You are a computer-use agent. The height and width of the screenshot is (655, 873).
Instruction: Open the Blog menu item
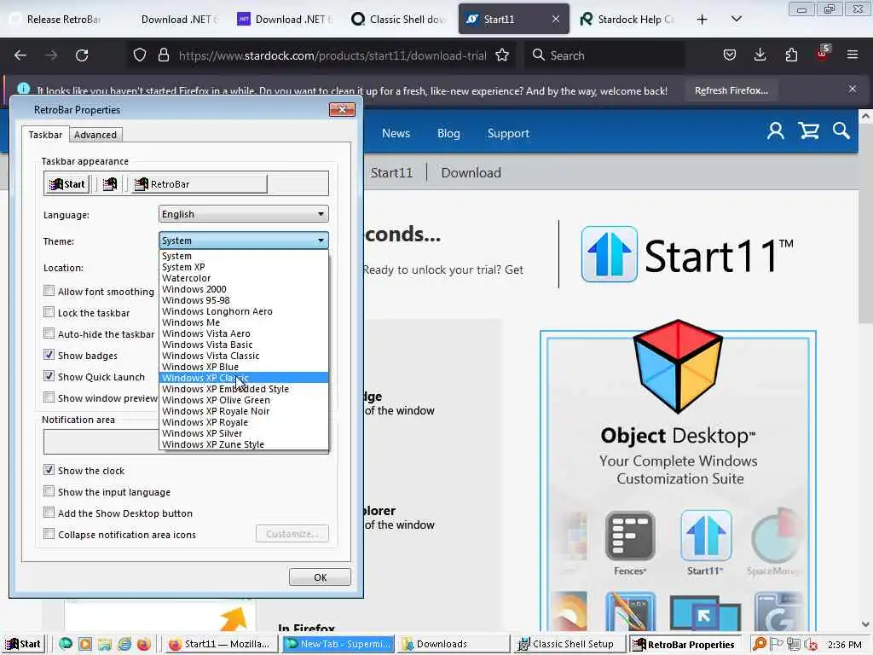click(448, 133)
